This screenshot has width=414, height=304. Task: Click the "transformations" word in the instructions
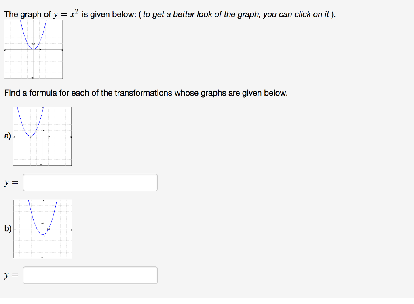(144, 93)
